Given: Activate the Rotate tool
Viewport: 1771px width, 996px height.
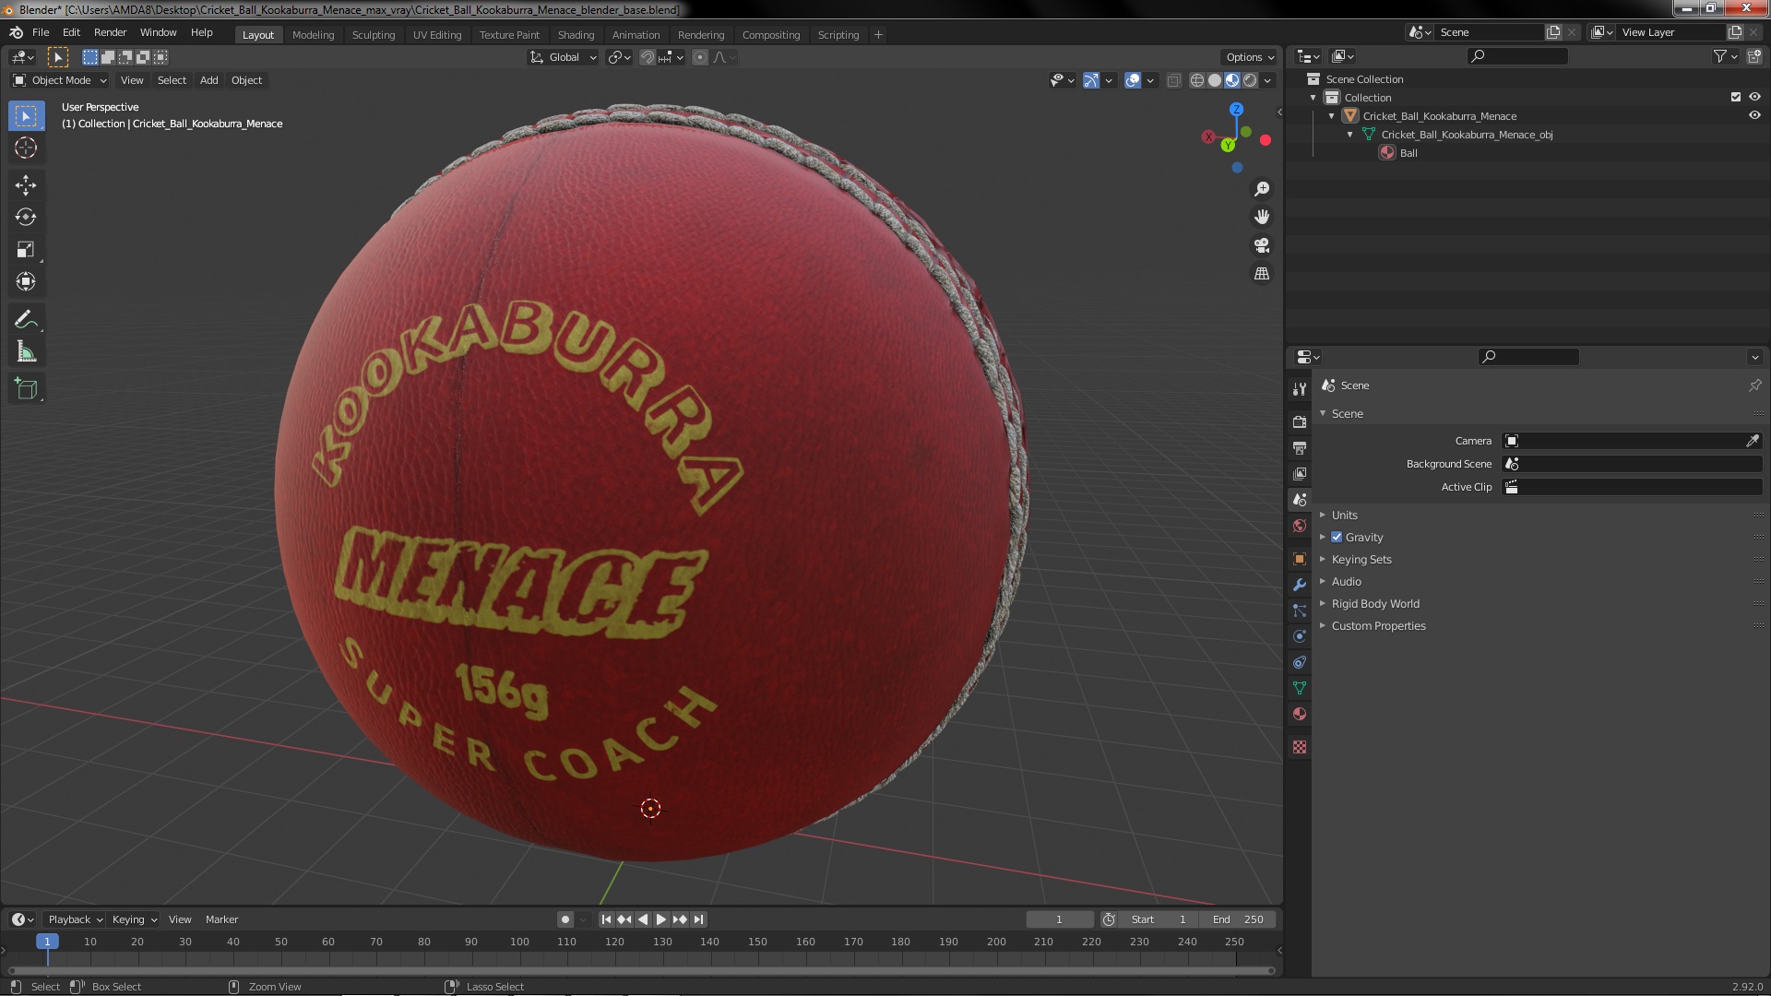Looking at the screenshot, I should coord(26,217).
